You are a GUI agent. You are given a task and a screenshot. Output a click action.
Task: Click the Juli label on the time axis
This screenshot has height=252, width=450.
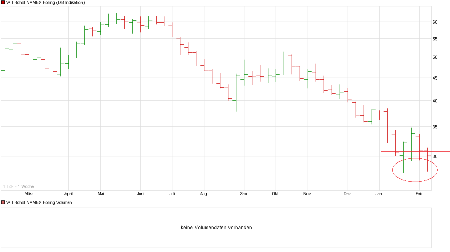coord(172,193)
